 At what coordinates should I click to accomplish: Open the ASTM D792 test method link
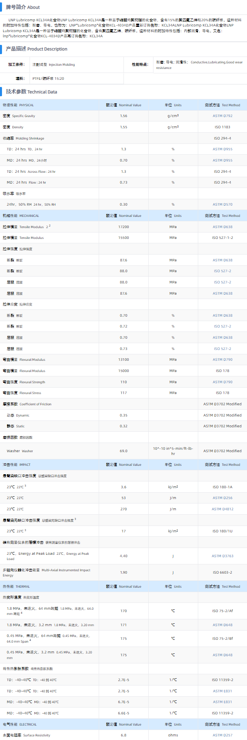pyautogui.click(x=222, y=116)
